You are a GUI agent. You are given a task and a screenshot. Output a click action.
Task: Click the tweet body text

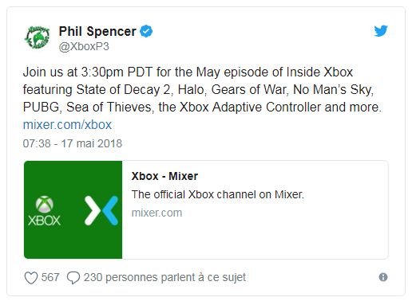(x=202, y=90)
